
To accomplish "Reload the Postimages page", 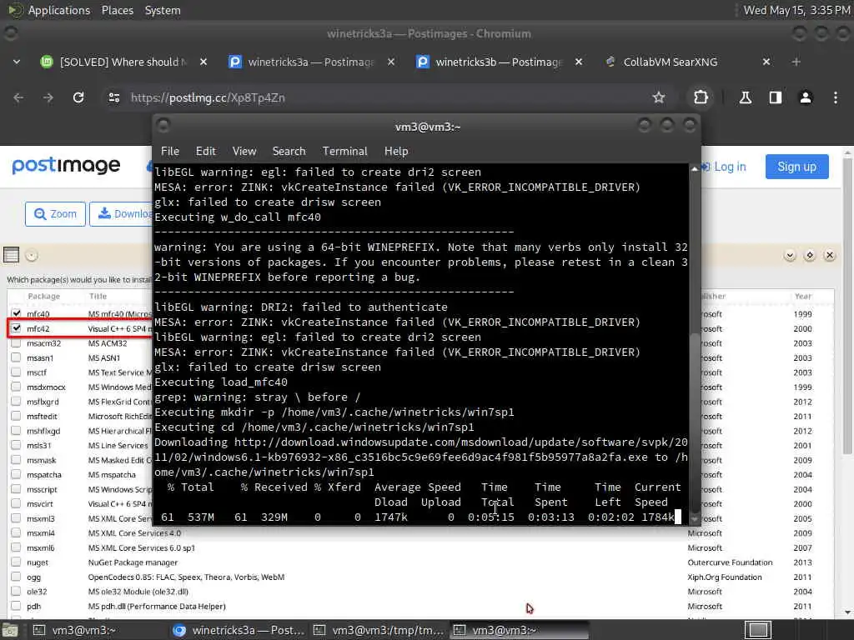I will (78, 97).
